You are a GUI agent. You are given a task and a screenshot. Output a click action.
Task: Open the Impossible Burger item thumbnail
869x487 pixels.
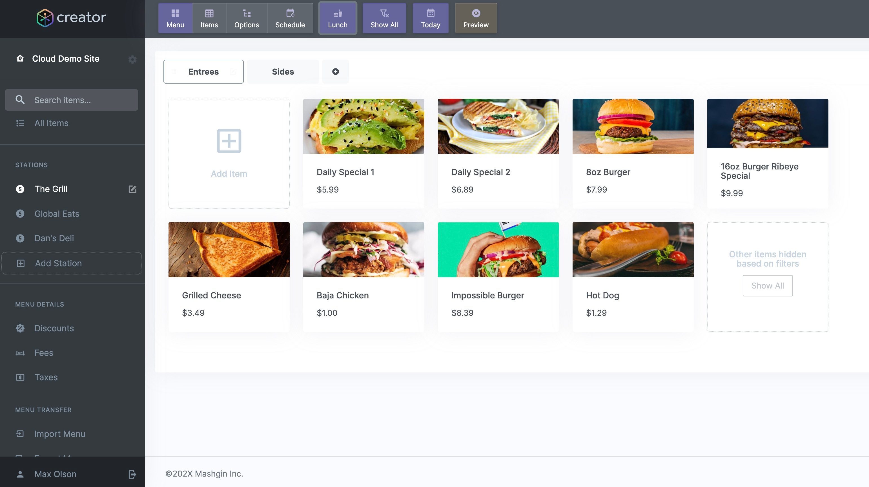coord(498,249)
